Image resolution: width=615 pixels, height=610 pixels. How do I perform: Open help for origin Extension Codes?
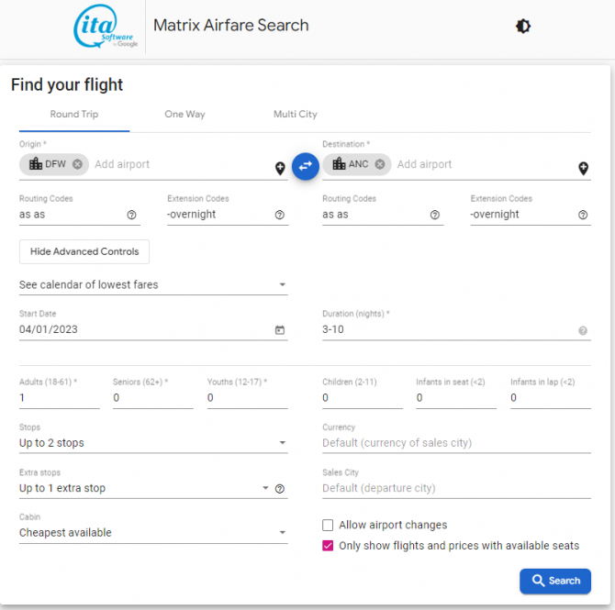point(280,215)
